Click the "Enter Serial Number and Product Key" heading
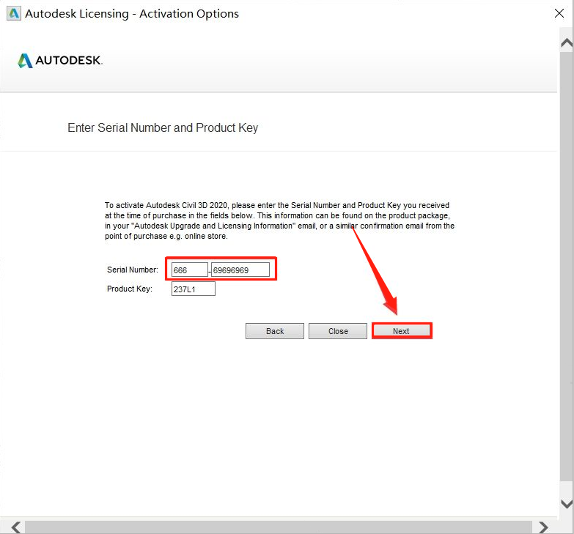574x534 pixels. (x=163, y=128)
